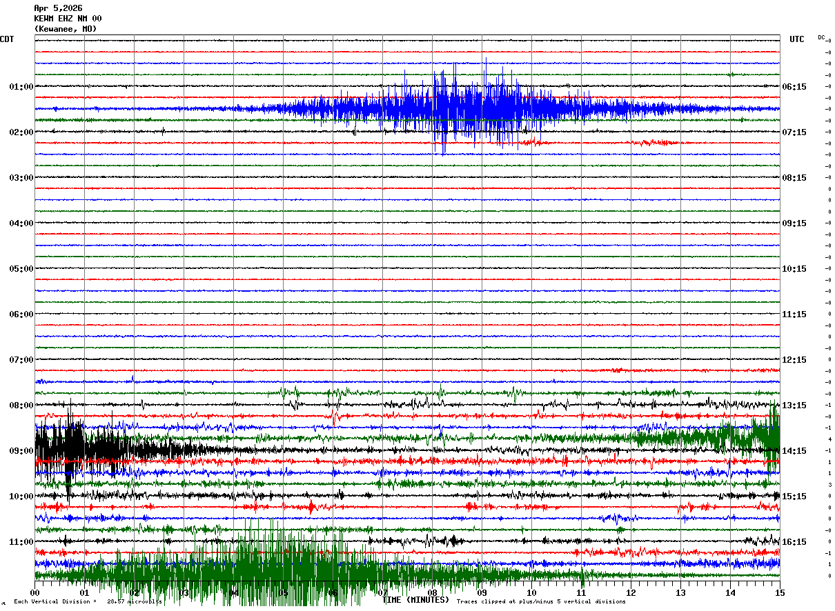Select the 07:00 CDT time label
The height and width of the screenshot is (611, 835).
click(x=21, y=360)
